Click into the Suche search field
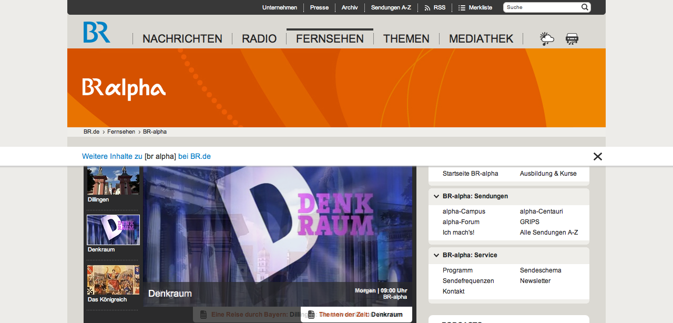The width and height of the screenshot is (673, 323). coord(542,7)
